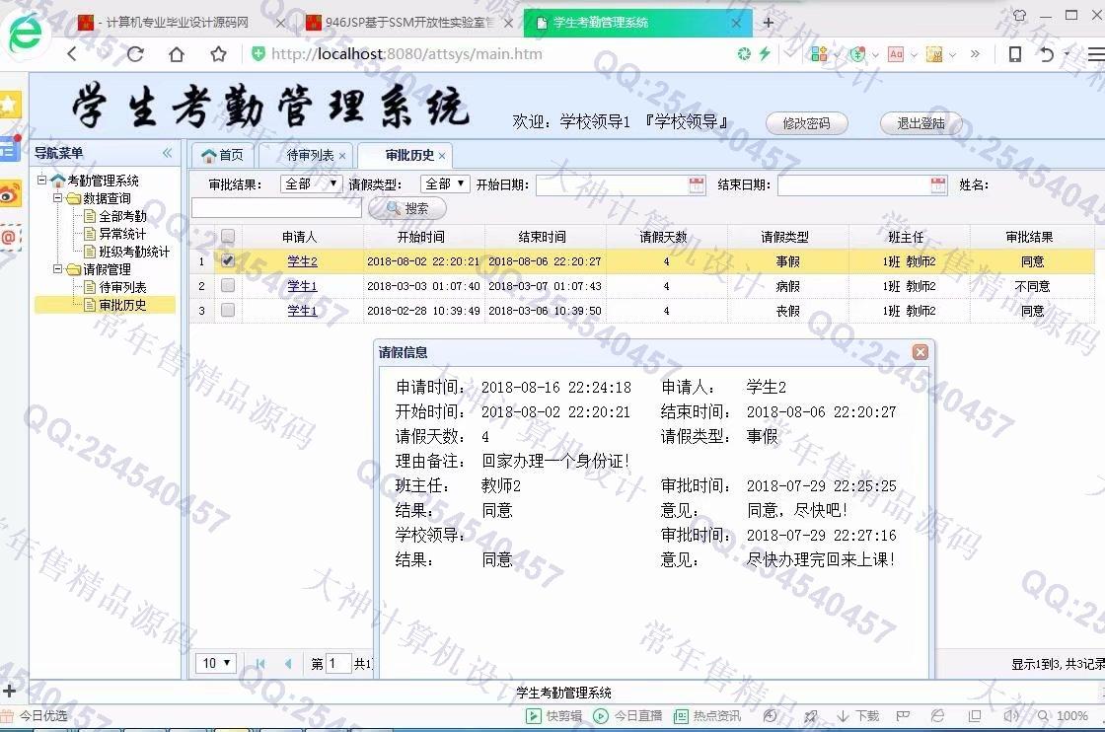Click the undo closed tab icon
This screenshot has height=732, width=1105.
pyautogui.click(x=1047, y=54)
